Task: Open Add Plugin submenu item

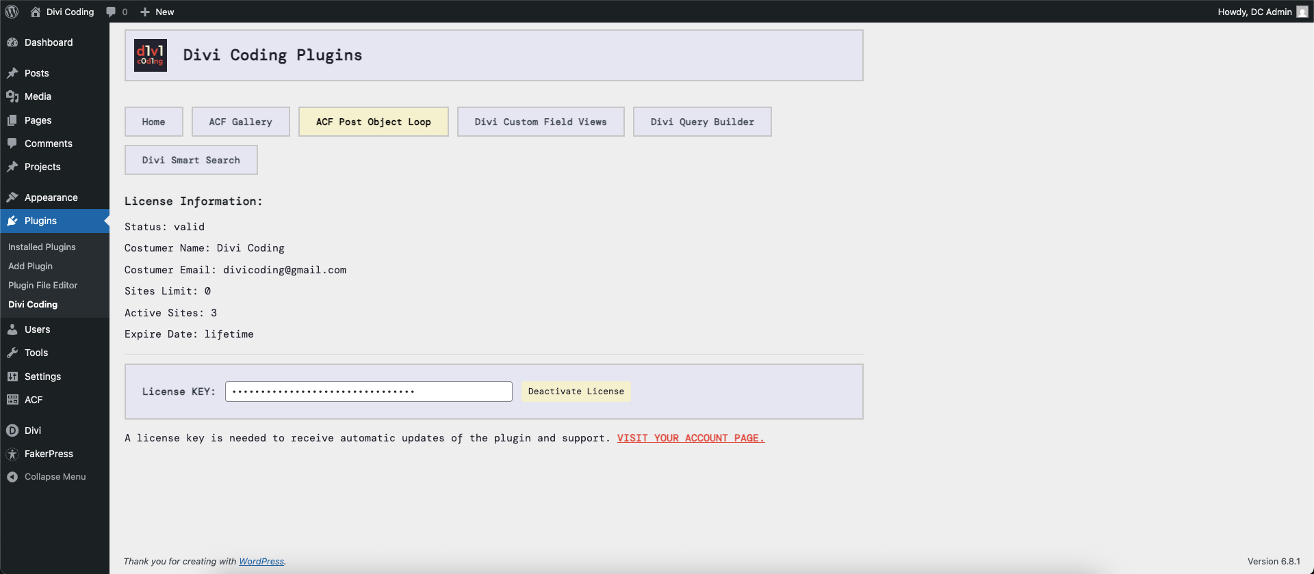Action: tap(30, 266)
